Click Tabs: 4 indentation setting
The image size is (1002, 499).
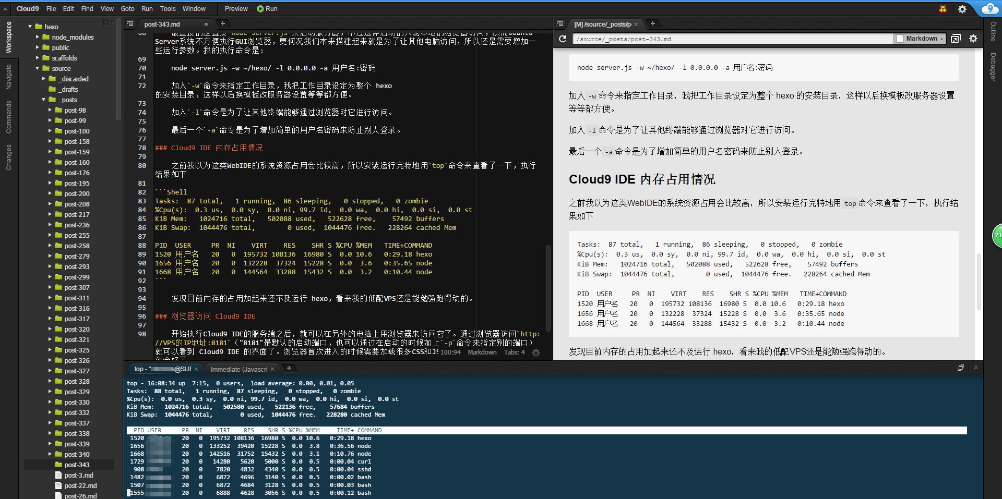(x=515, y=352)
